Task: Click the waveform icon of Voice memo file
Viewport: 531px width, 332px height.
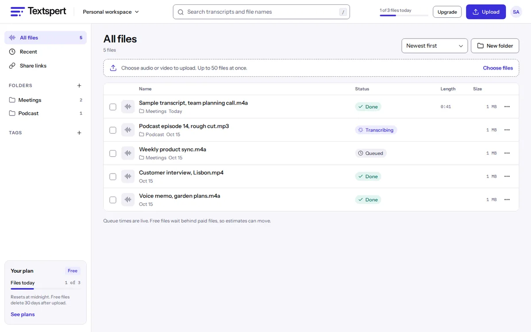Action: (x=128, y=200)
